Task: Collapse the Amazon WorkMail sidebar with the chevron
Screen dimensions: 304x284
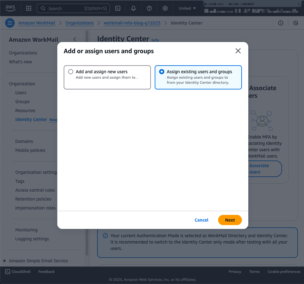Action: pos(75,39)
